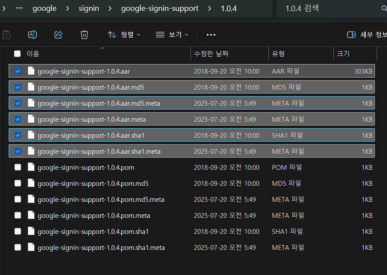Expand chevron after google-signin-support breadcrumb
The image size is (387, 275).
point(210,9)
